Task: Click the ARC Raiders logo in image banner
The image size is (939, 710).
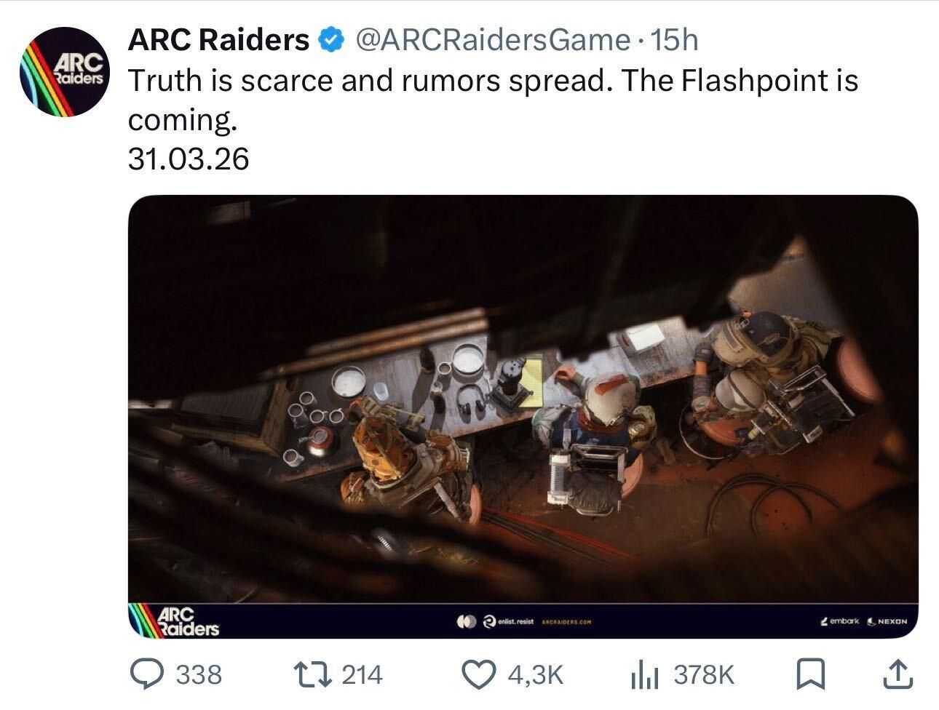Action: (175, 621)
